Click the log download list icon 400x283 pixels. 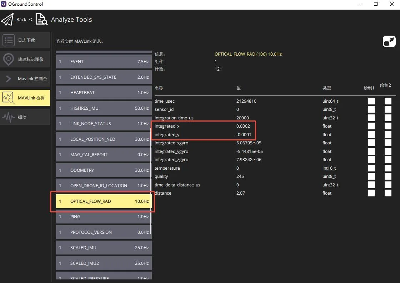point(9,40)
